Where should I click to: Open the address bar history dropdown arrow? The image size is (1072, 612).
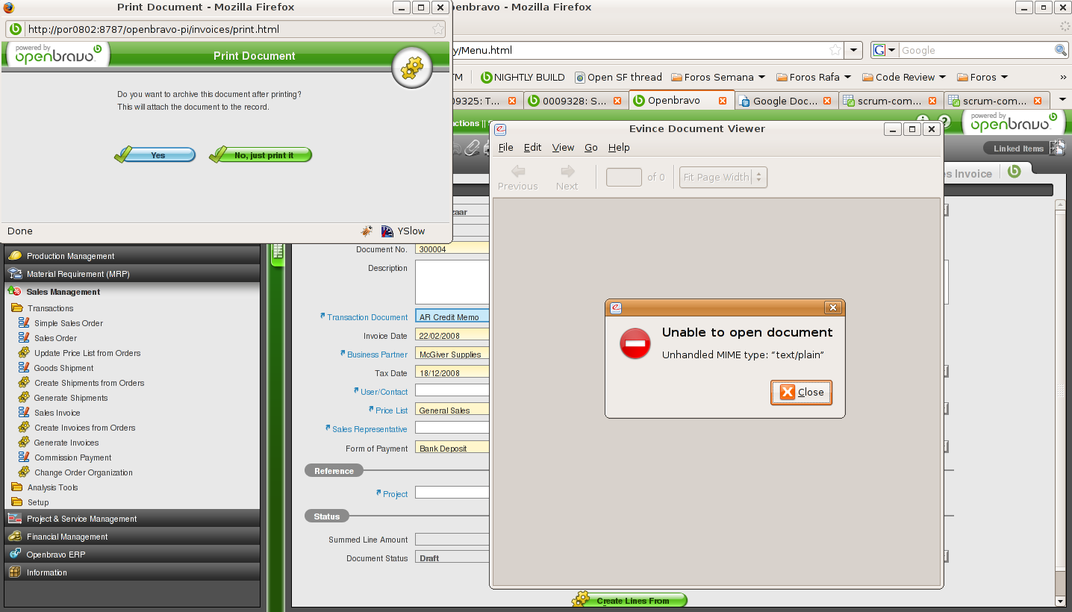[854, 50]
